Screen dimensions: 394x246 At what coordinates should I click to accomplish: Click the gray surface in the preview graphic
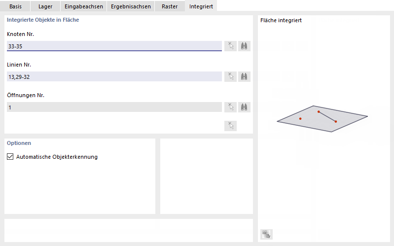click(345, 118)
